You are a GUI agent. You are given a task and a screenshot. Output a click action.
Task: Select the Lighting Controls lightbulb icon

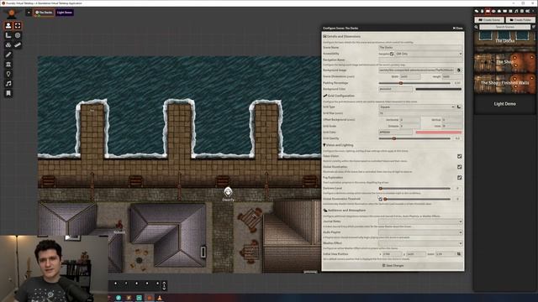coord(8,74)
